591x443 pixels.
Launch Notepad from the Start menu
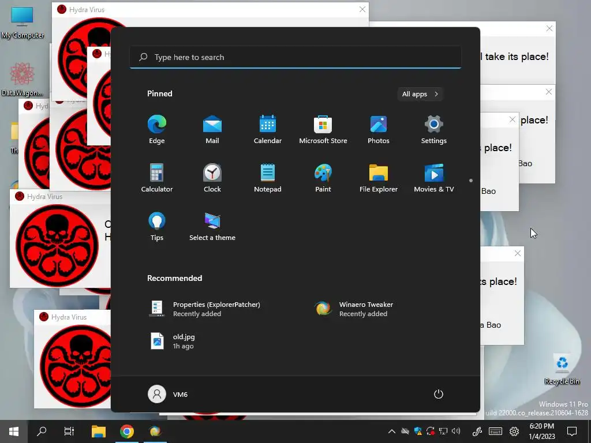click(x=268, y=178)
